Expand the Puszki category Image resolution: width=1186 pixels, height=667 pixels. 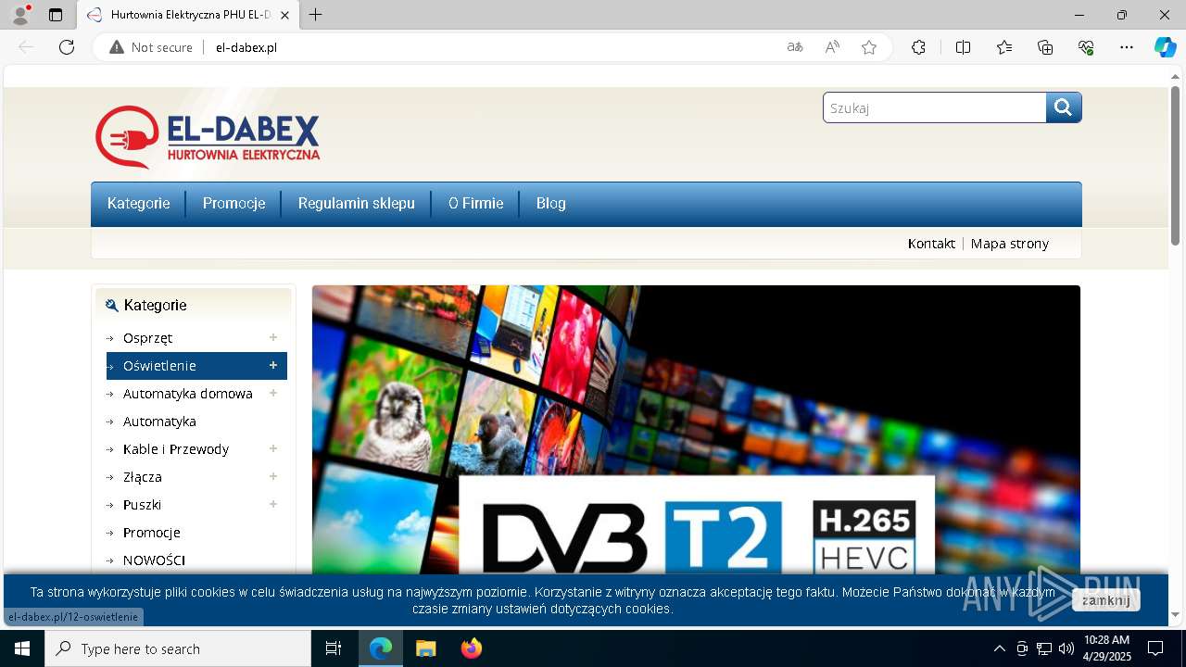pos(273,504)
